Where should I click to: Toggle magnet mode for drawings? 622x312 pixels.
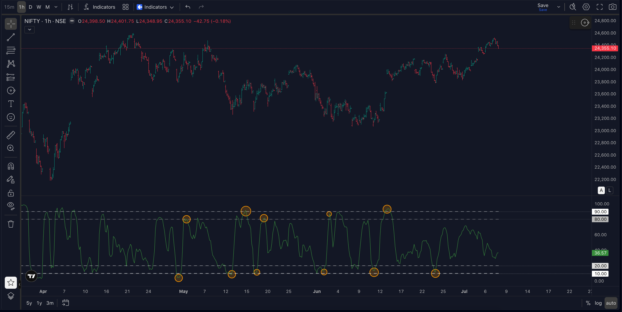[x=11, y=166]
